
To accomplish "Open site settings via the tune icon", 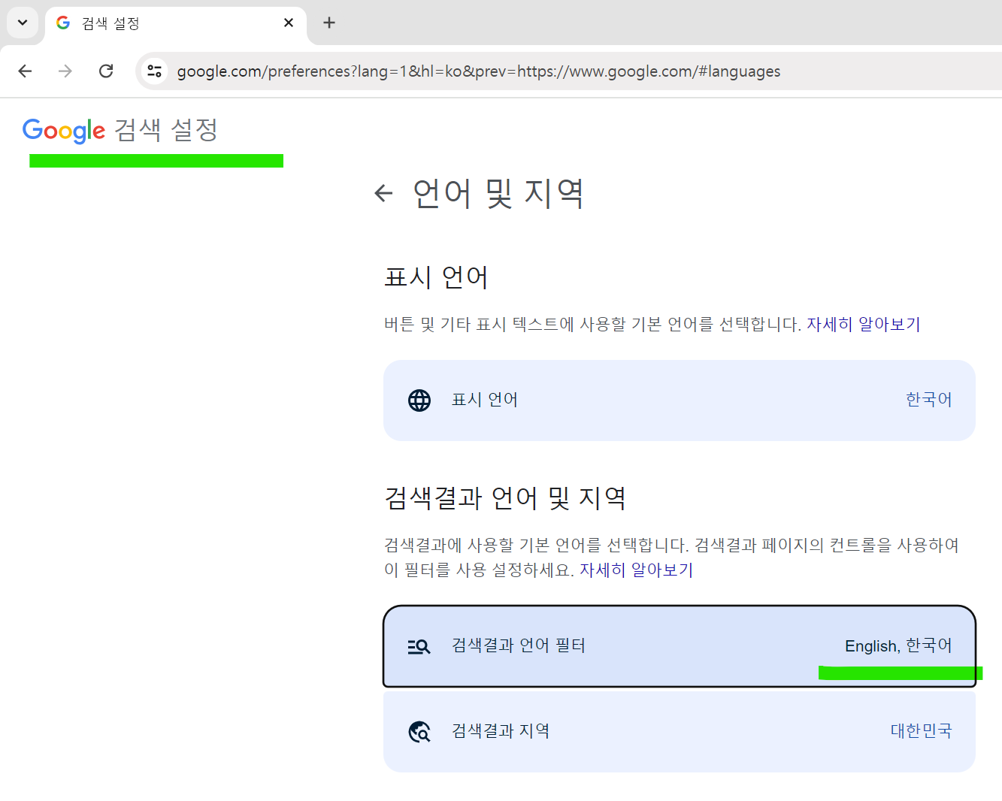I will [155, 71].
